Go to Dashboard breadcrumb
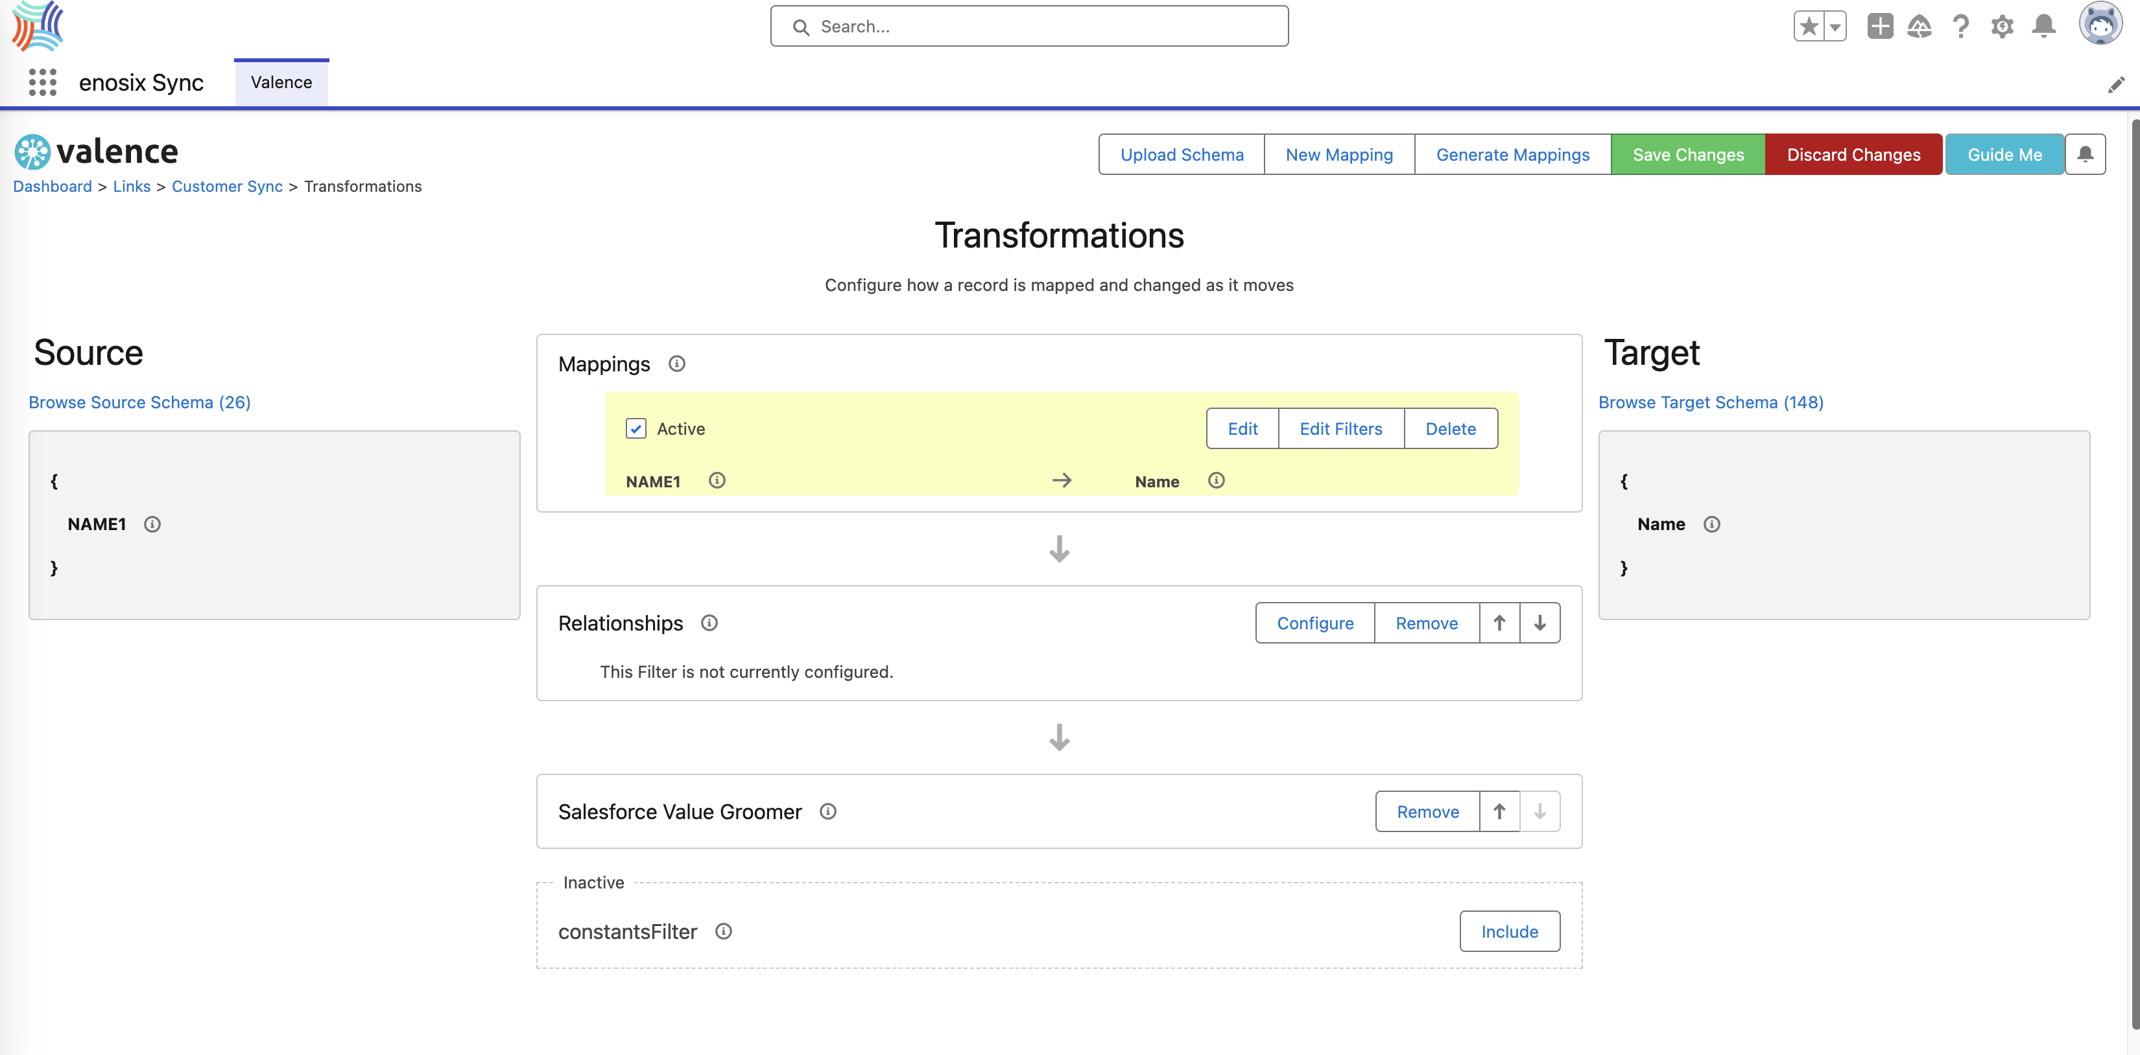Viewport: 2140px width, 1055px height. pyautogui.click(x=53, y=186)
